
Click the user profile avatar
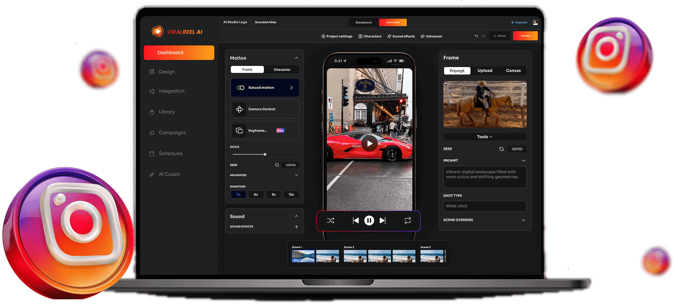535,22
